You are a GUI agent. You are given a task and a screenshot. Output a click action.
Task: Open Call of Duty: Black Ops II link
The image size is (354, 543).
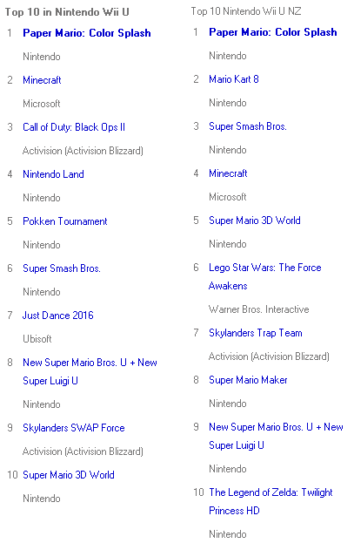click(74, 127)
